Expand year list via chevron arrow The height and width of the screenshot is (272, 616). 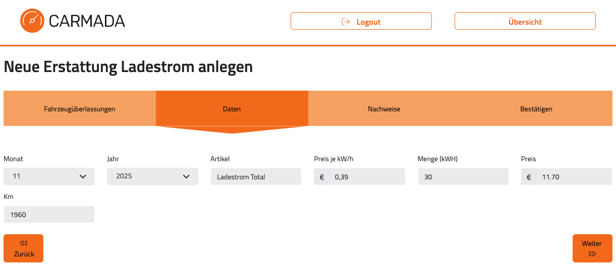tap(187, 176)
